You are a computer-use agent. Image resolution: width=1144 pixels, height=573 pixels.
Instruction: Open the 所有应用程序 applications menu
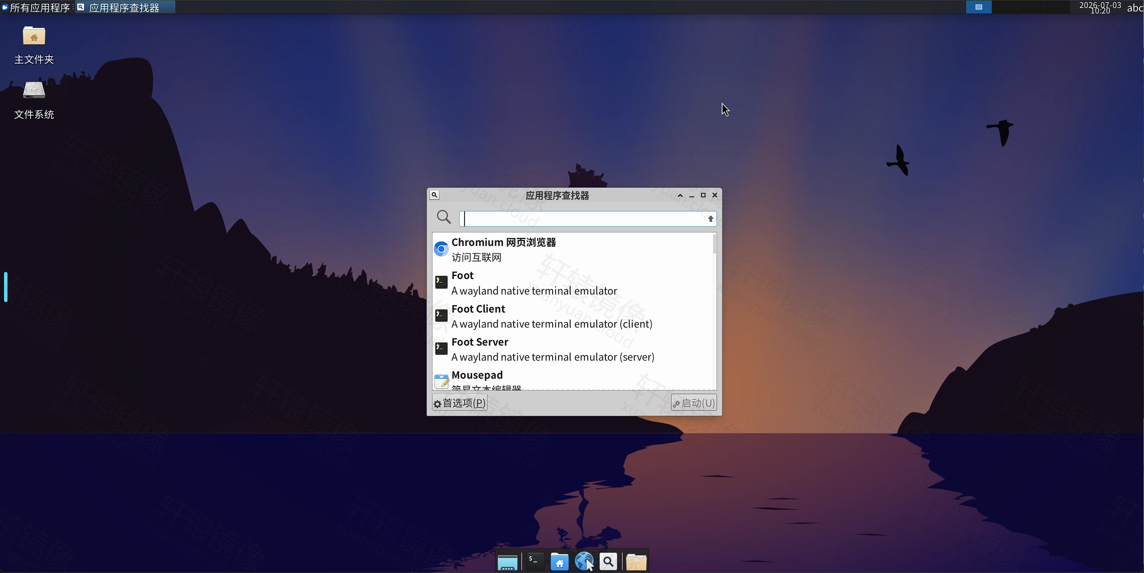[36, 8]
